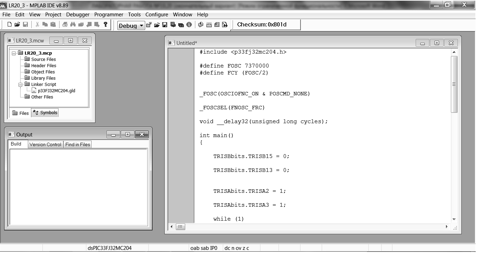Open the Window menu
The height and width of the screenshot is (253, 477).
(x=182, y=15)
